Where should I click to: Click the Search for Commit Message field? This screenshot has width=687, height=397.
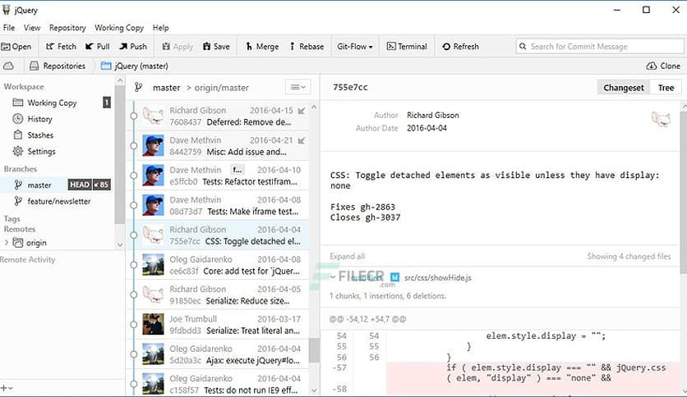tap(600, 47)
